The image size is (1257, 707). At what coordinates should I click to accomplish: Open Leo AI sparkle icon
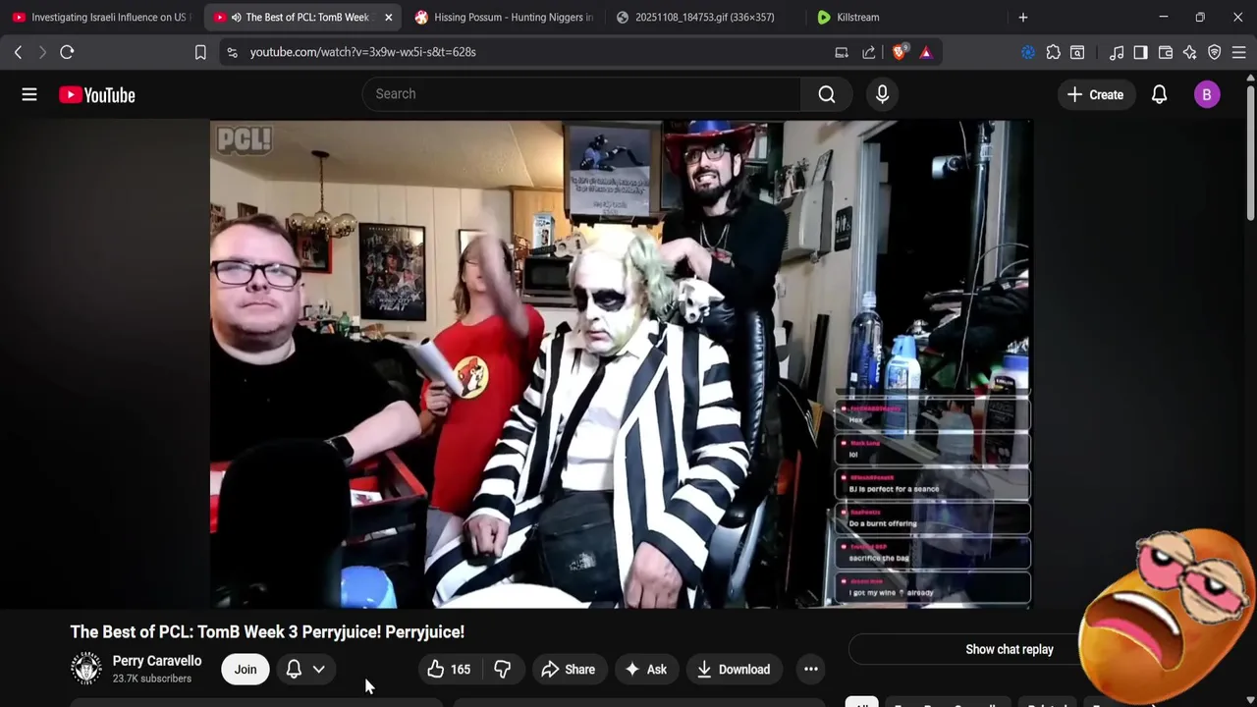[x=1189, y=52]
